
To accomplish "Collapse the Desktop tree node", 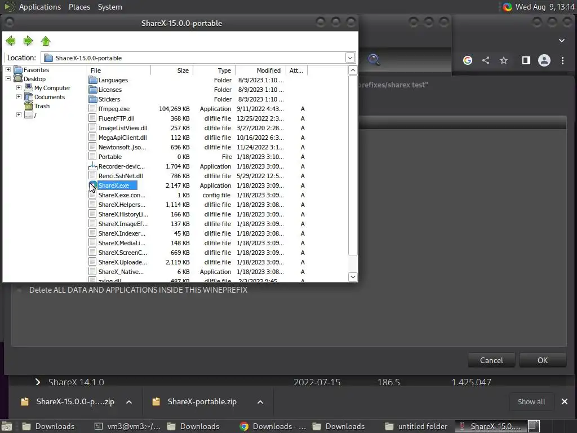I will coord(8,79).
